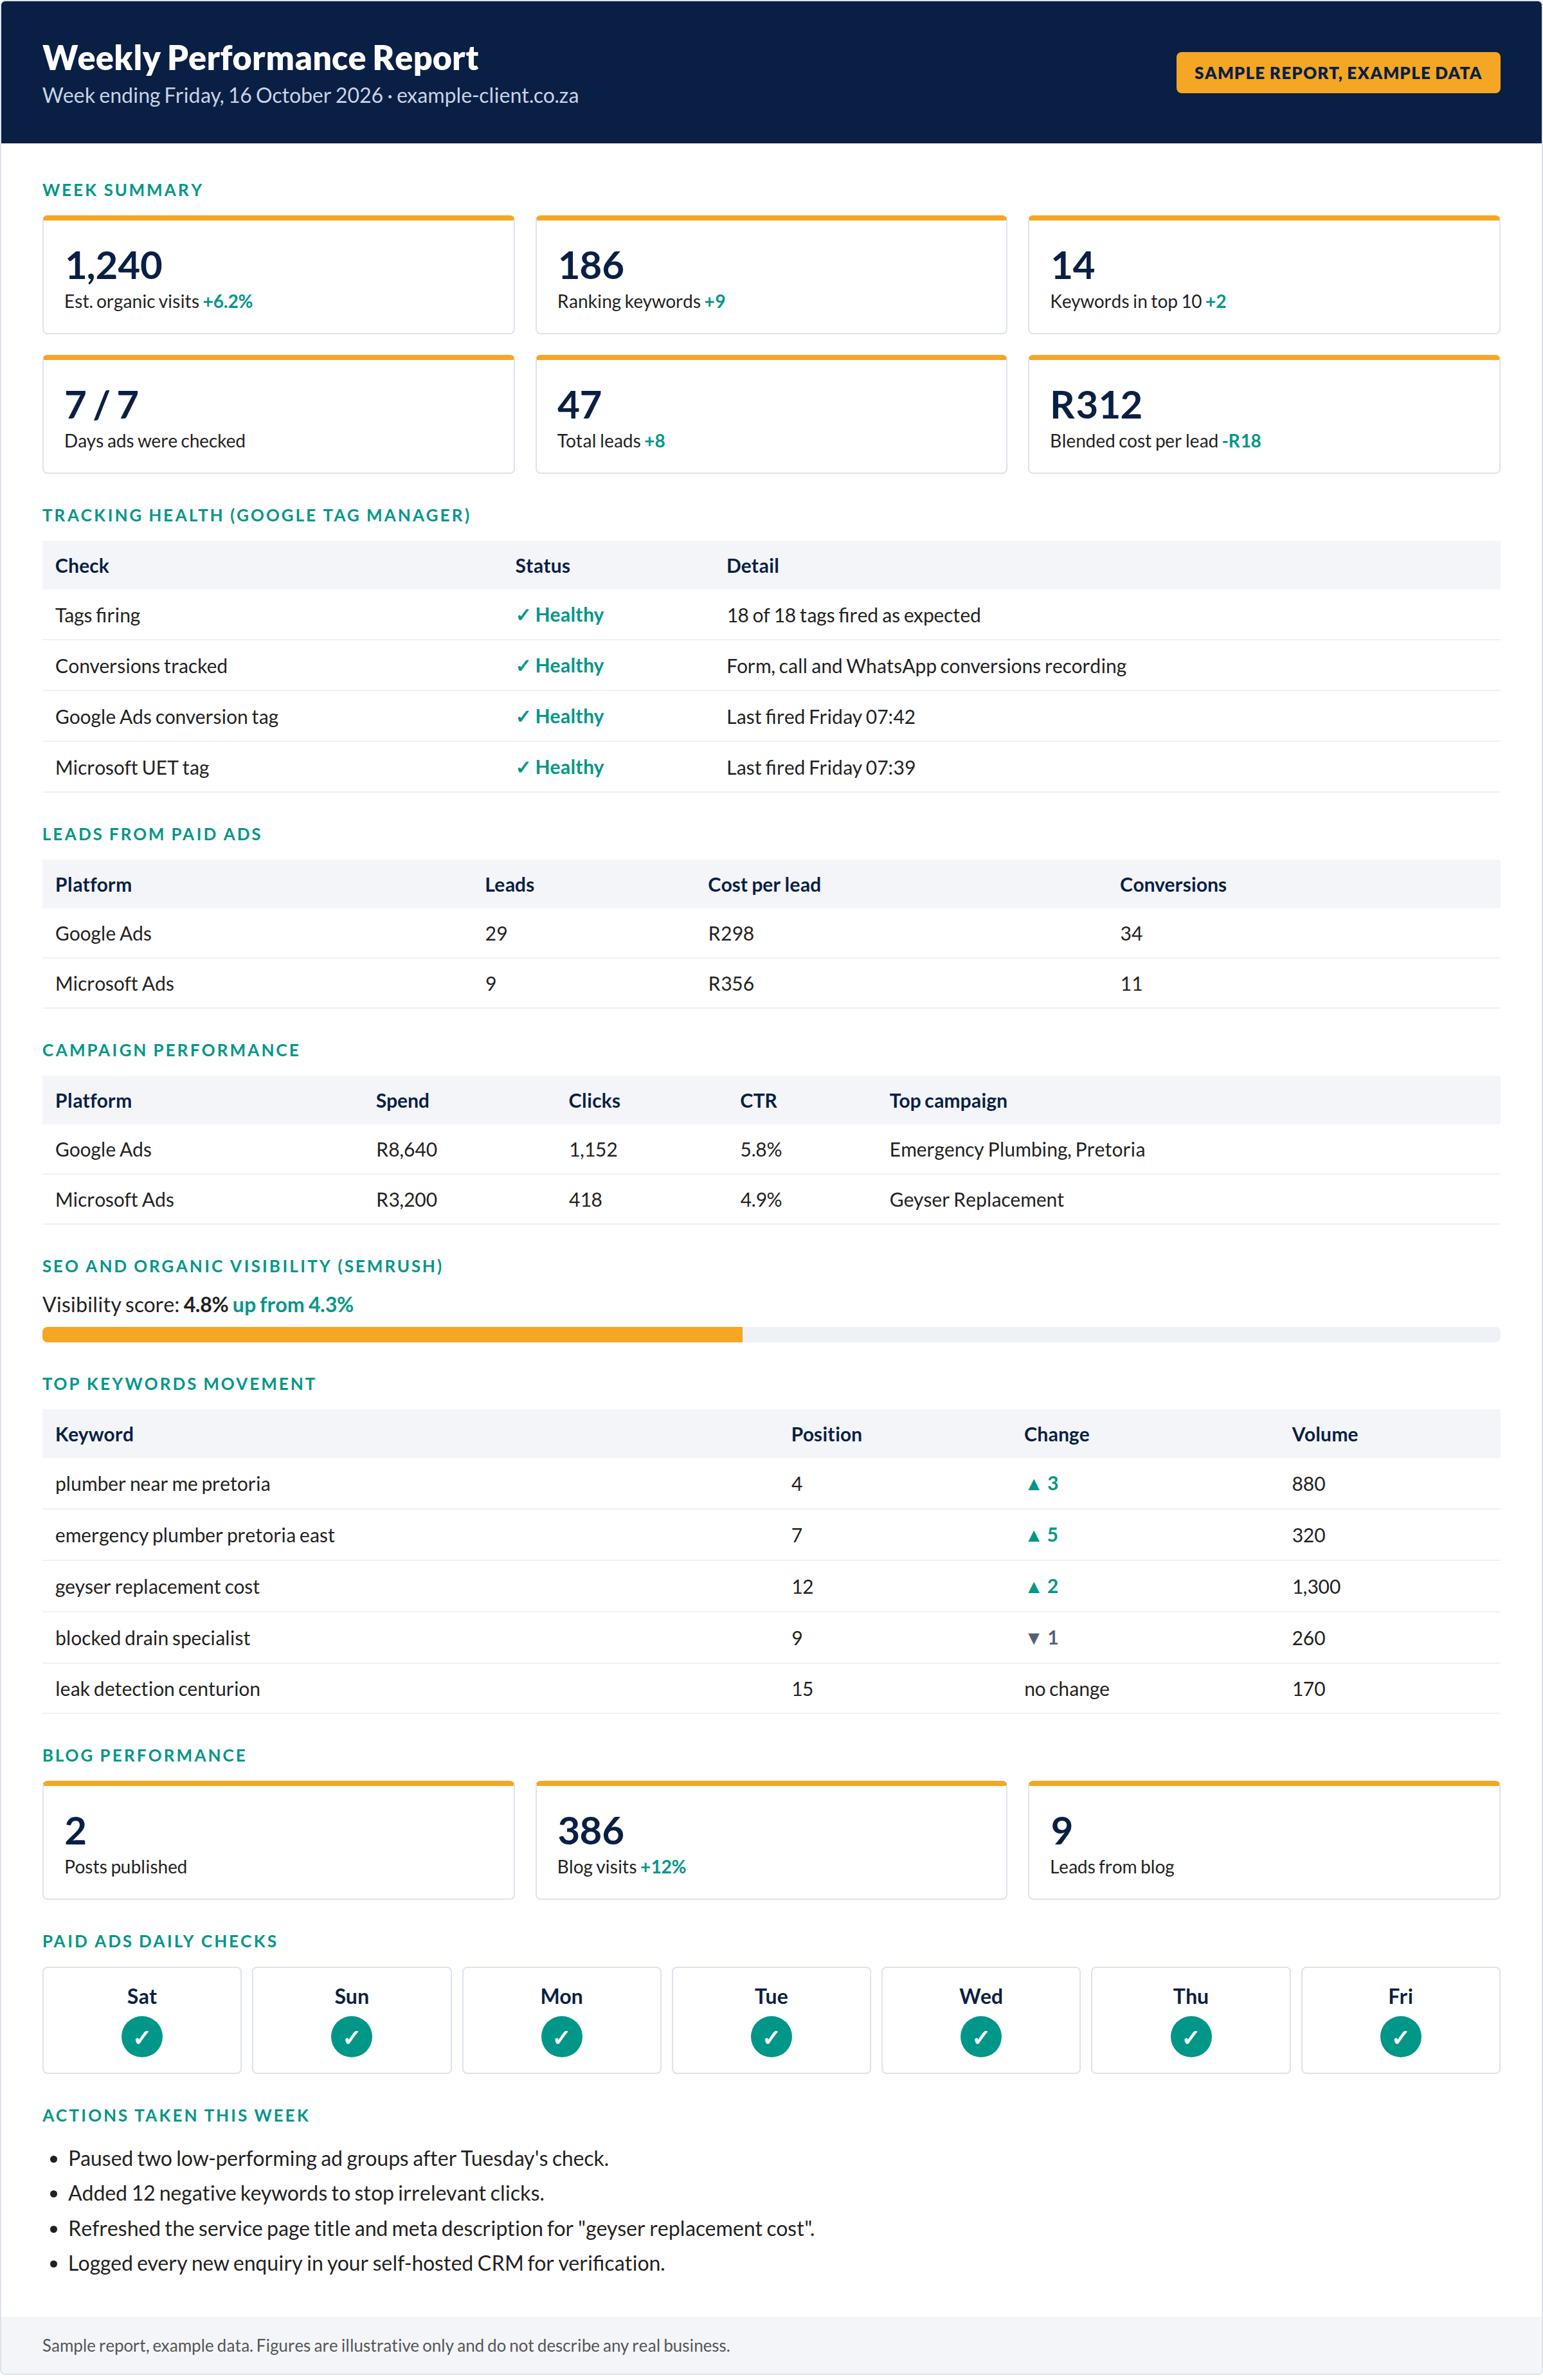Select the 186 Ranking keywords card

pyautogui.click(x=771, y=275)
